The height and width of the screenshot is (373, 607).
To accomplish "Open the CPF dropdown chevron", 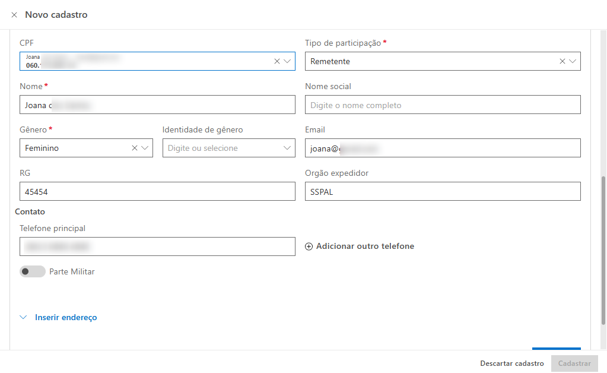I will (287, 61).
